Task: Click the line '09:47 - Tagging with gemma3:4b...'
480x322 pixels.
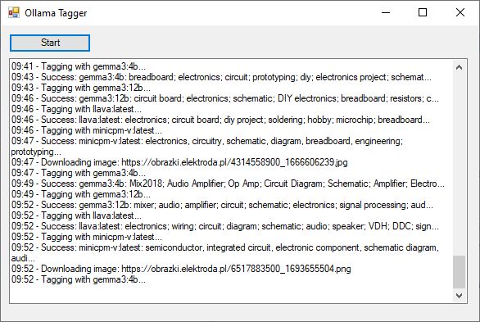Action: tap(79, 173)
